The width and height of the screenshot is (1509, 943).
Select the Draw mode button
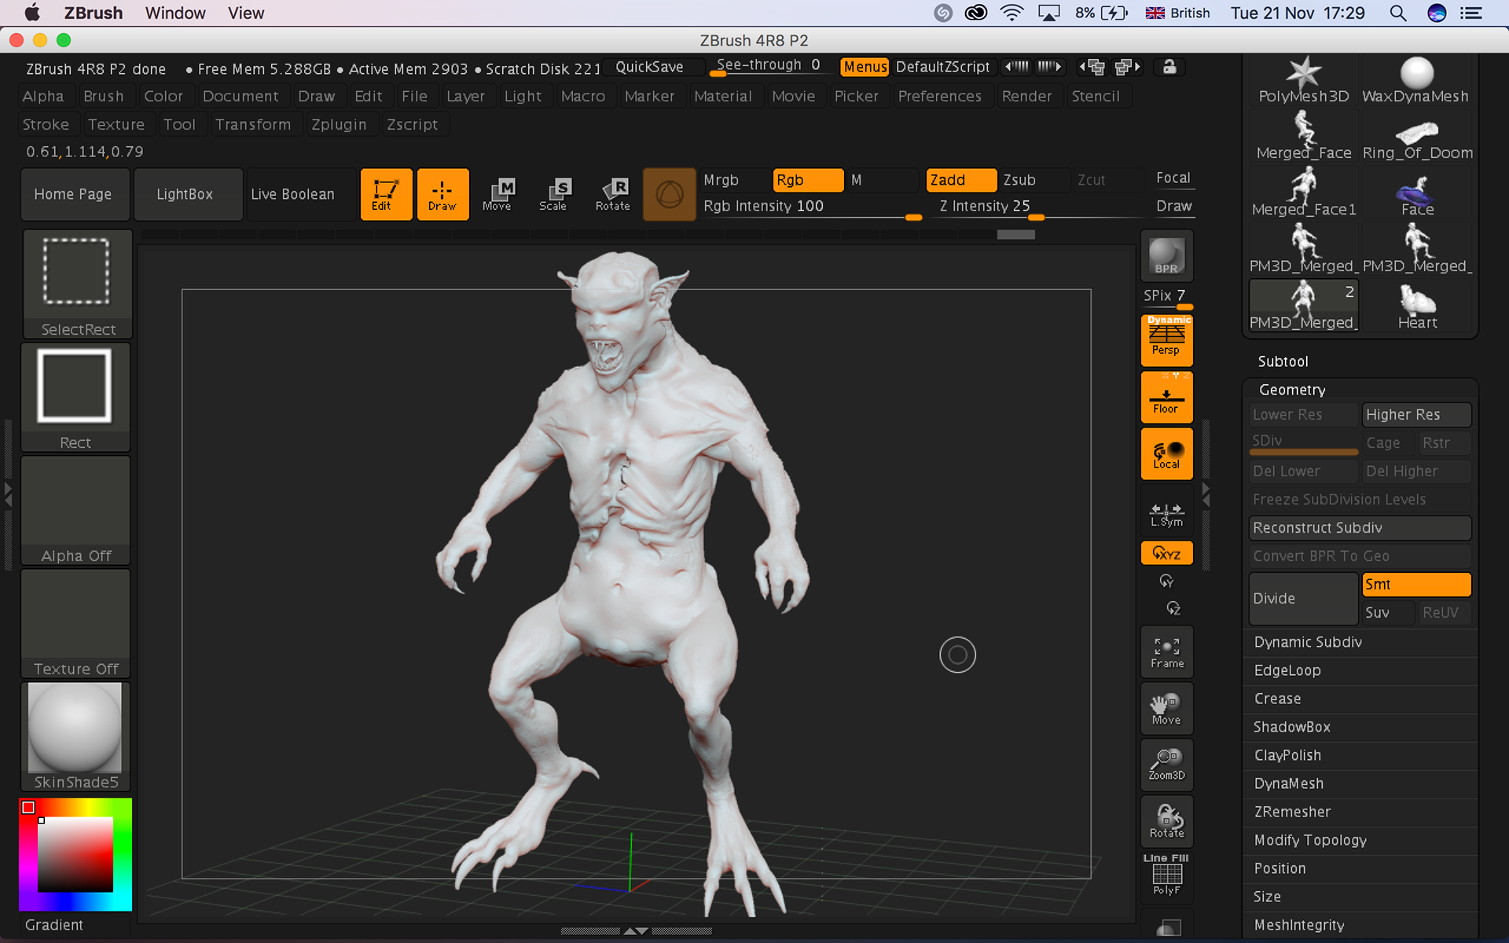442,194
